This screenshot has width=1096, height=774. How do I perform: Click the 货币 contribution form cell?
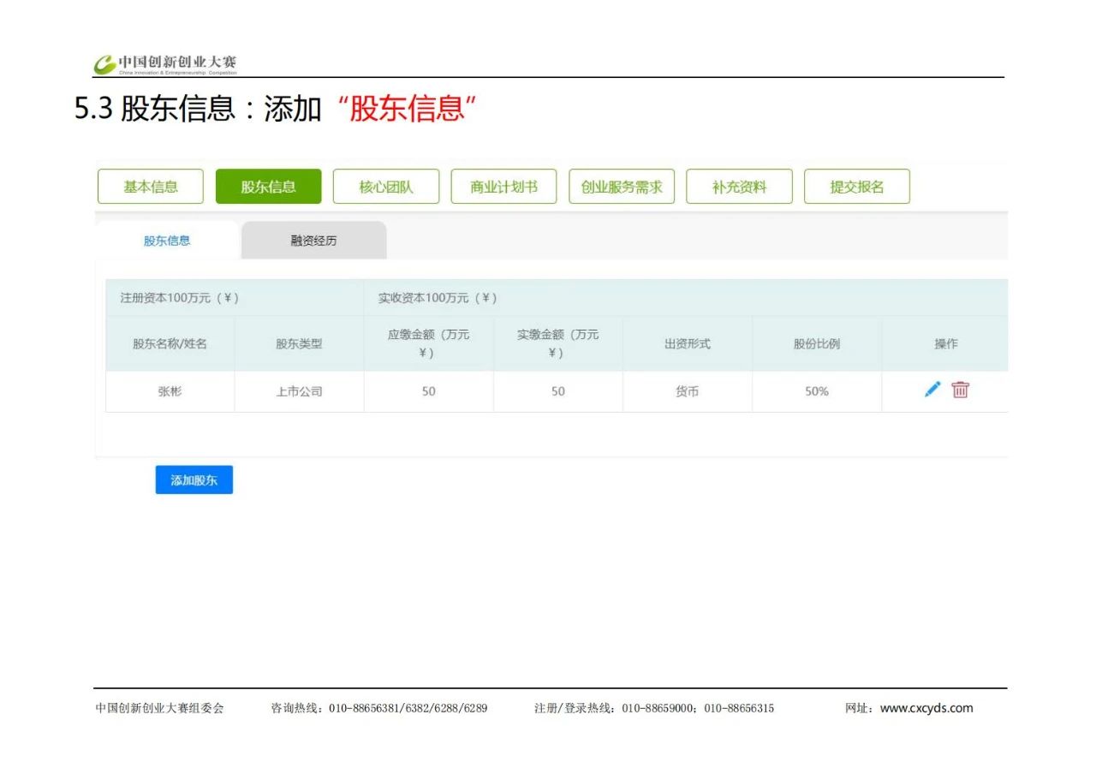pyautogui.click(x=687, y=391)
